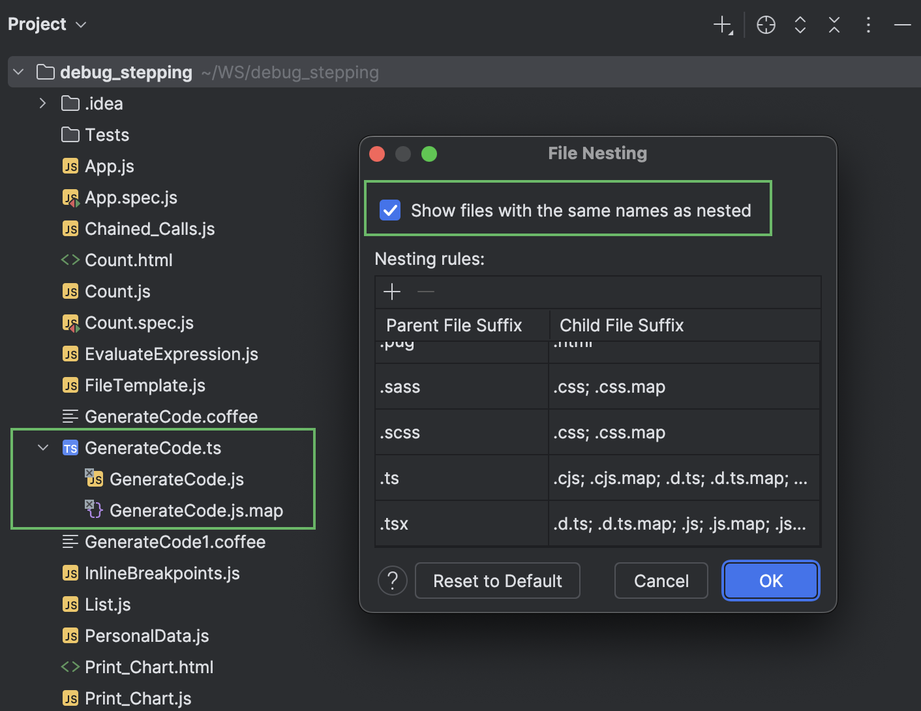This screenshot has height=711, width=921.
Task: Click the Parent File Suffix column header
Action: [x=462, y=325]
